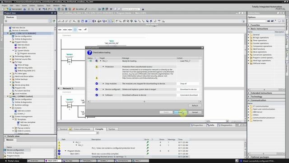
Task: Open Open user communication folder
Action: point(264,109)
